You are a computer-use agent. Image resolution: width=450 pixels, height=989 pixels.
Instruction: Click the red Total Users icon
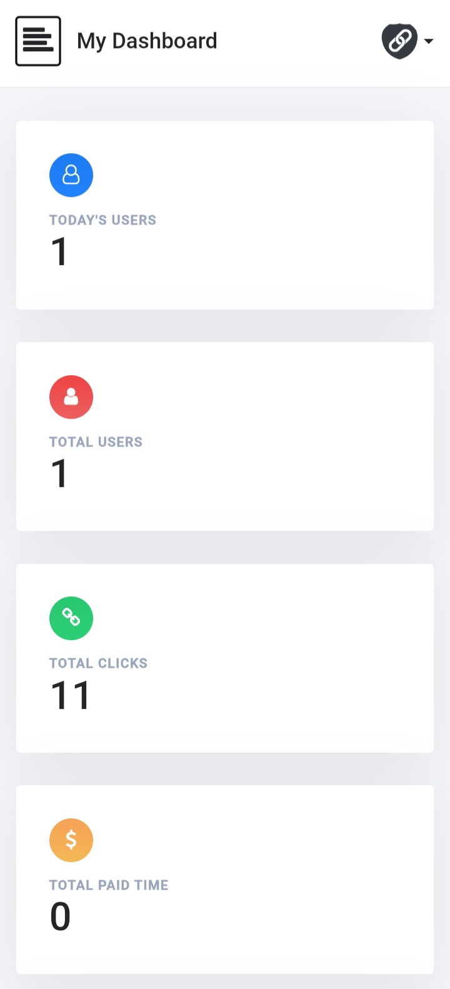coord(71,397)
